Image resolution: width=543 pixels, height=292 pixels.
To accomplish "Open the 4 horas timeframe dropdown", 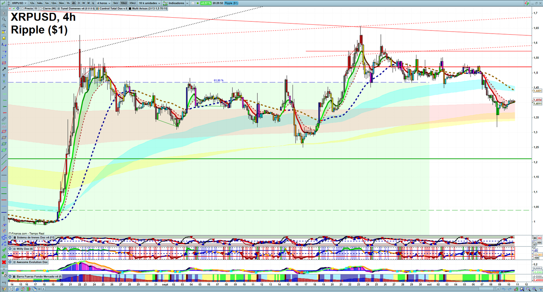I will click(104, 3).
